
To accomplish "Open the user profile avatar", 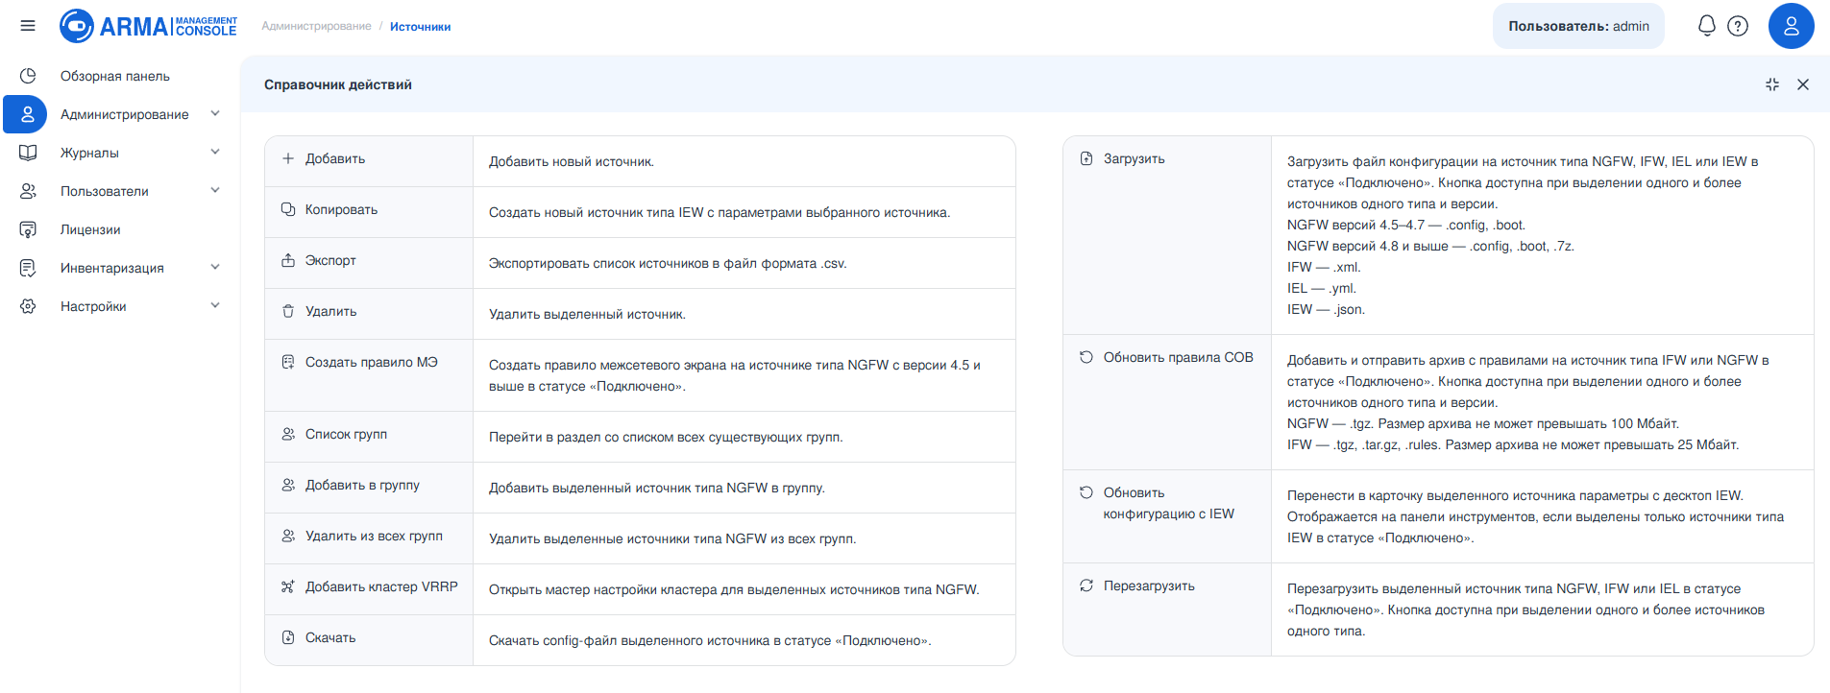I will click(1792, 26).
